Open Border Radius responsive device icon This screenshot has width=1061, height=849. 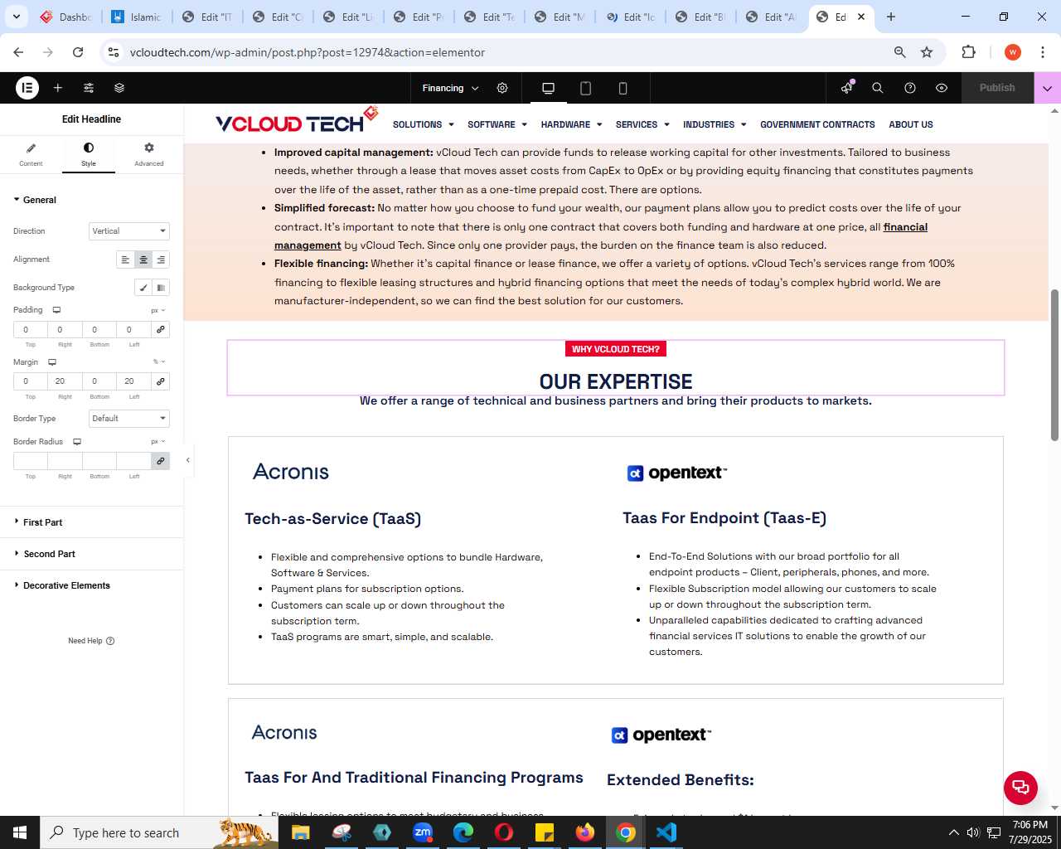pyautogui.click(x=77, y=442)
